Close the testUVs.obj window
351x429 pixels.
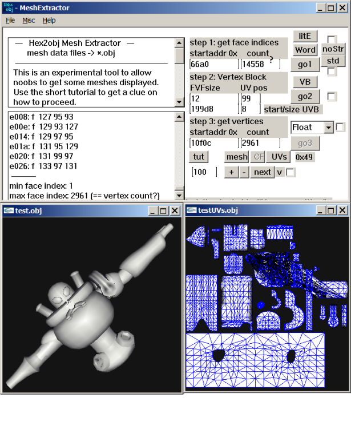(342, 210)
